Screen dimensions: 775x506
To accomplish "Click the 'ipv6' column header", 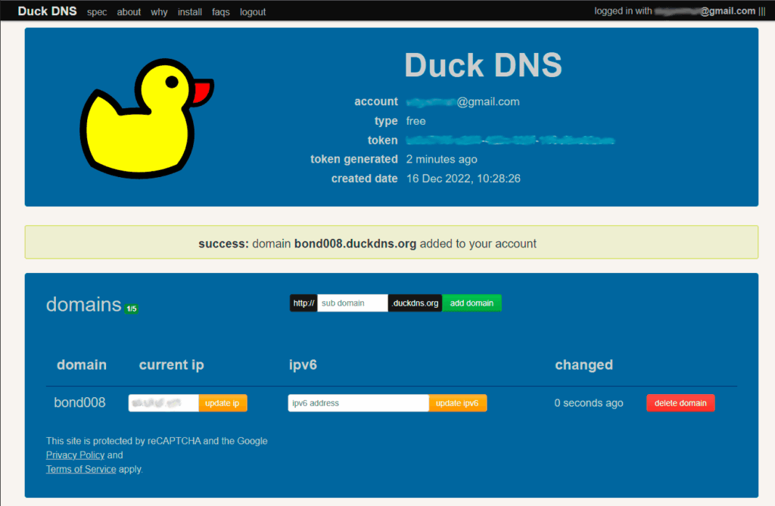I will [x=303, y=365].
